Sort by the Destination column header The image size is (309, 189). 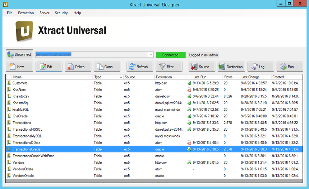[x=170, y=77]
